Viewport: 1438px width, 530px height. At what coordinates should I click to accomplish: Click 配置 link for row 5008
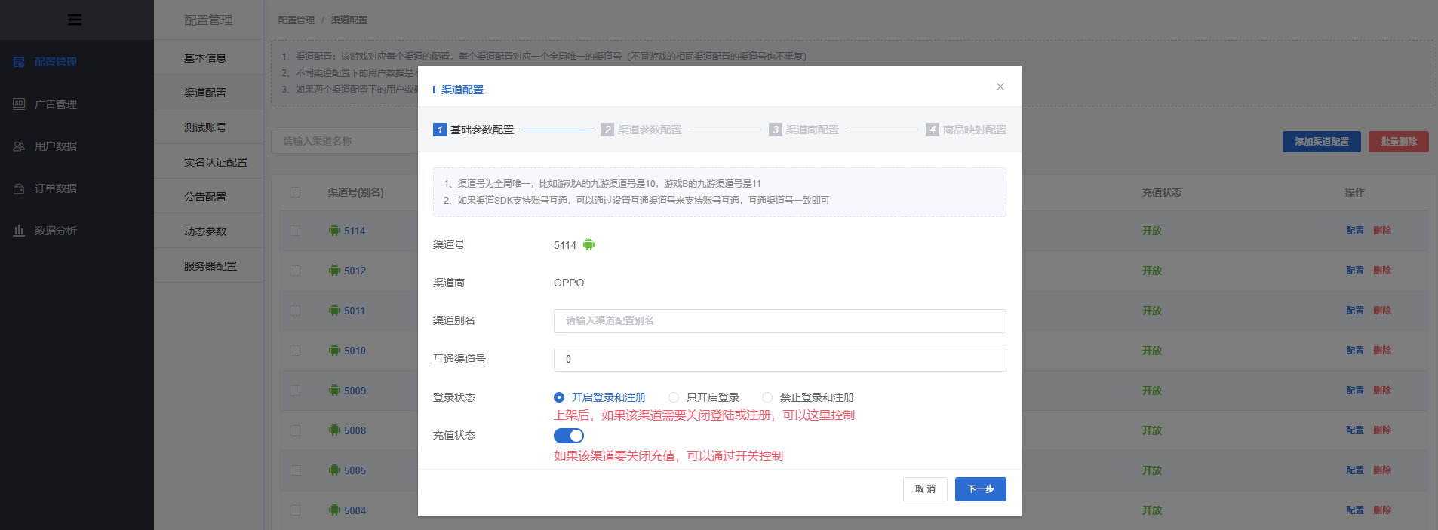click(1355, 430)
